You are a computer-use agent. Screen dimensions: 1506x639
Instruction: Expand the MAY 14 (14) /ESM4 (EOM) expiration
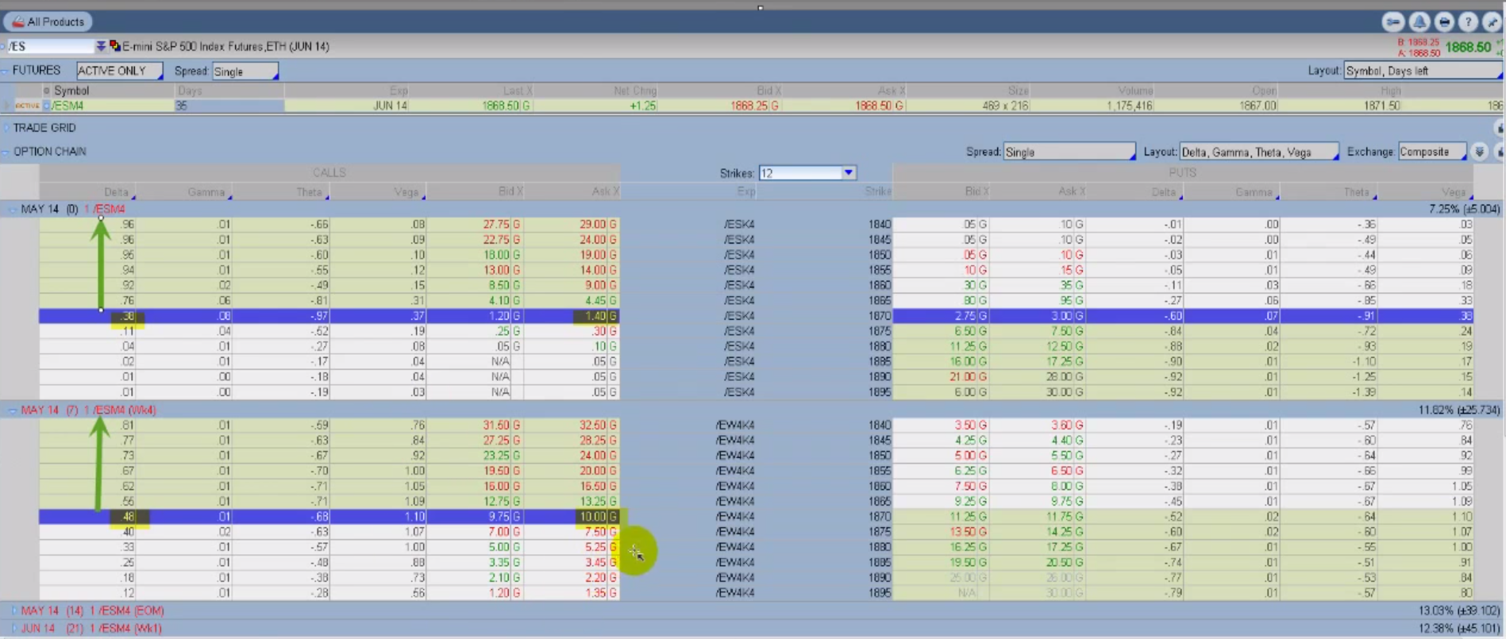click(x=13, y=611)
